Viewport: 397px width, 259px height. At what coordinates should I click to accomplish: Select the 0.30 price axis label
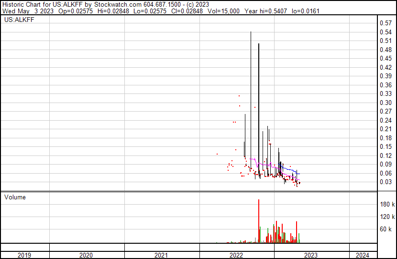point(385,103)
